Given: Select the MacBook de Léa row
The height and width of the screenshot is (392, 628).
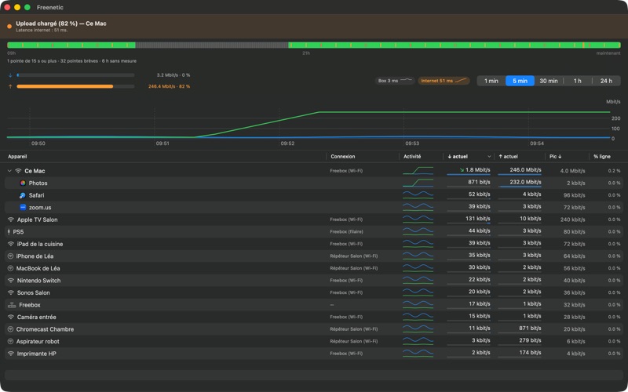Looking at the screenshot, I should [x=314, y=268].
